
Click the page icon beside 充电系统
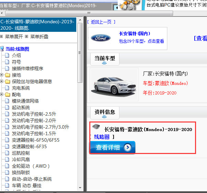tap(7, 88)
